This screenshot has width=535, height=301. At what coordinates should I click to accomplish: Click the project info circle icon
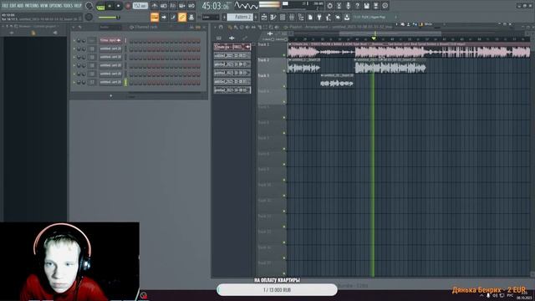coord(385,6)
